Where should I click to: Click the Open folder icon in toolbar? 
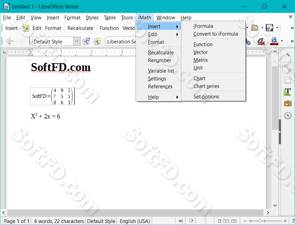(255, 27)
